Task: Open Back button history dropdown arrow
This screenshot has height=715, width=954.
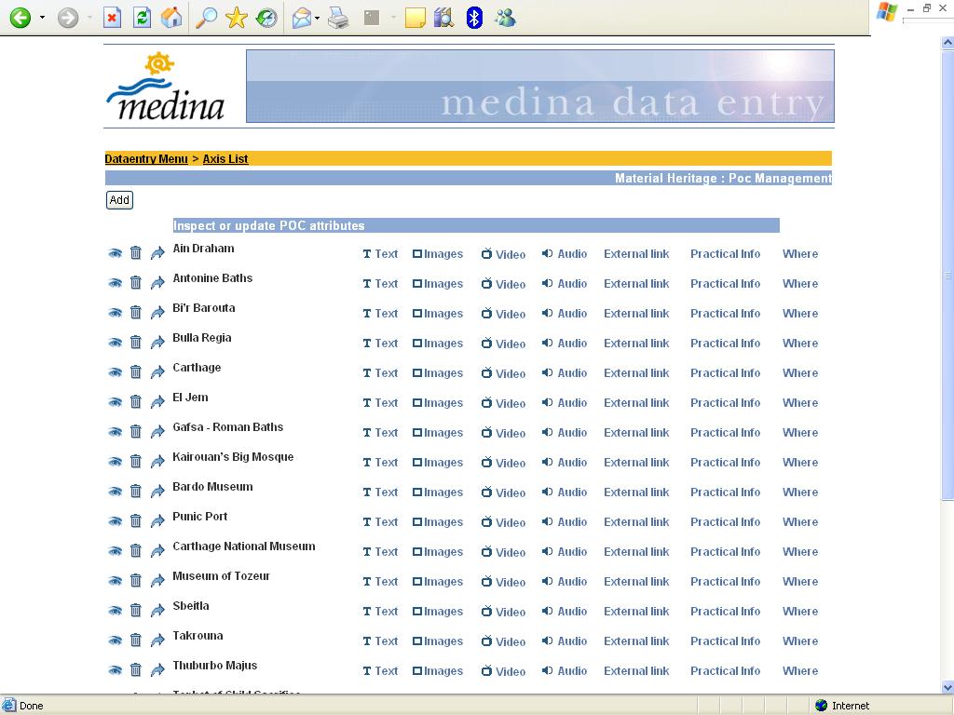Action: [x=42, y=18]
